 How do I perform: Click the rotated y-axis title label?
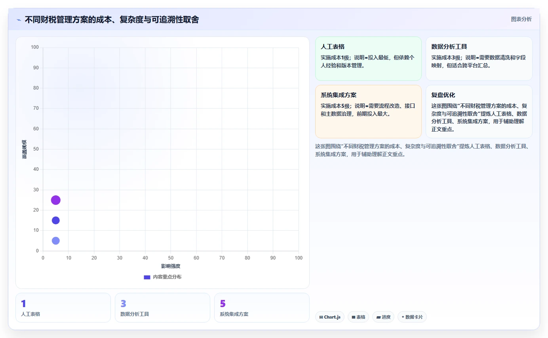25,149
